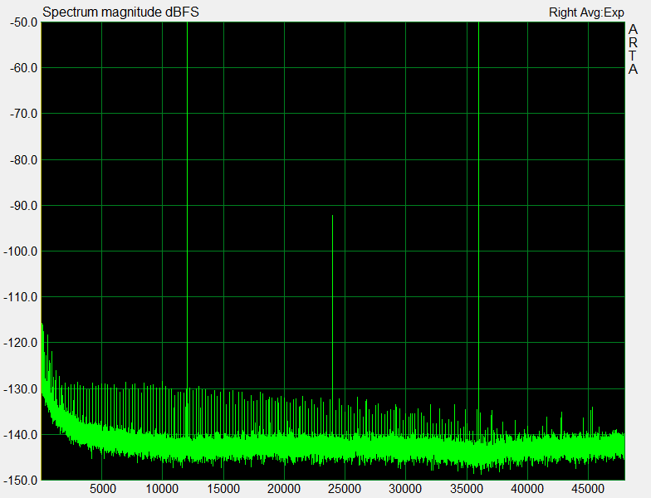The height and width of the screenshot is (498, 651).
Task: Click the -90.0 y-axis label
Action: [23, 206]
